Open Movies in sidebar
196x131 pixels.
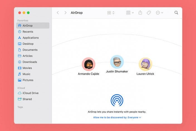pos(33,68)
